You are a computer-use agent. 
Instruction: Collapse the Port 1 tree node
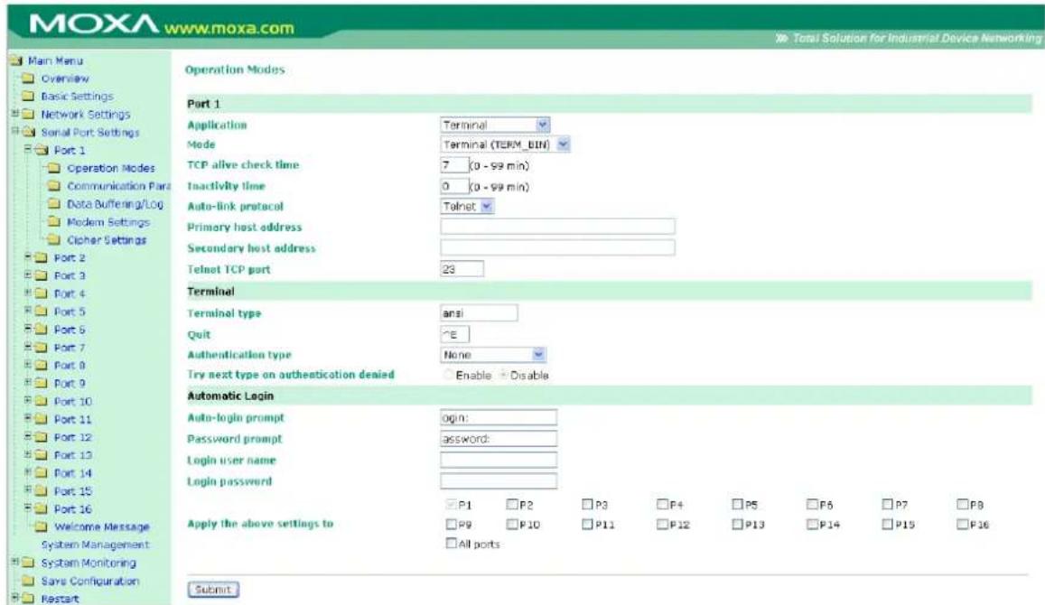28,149
